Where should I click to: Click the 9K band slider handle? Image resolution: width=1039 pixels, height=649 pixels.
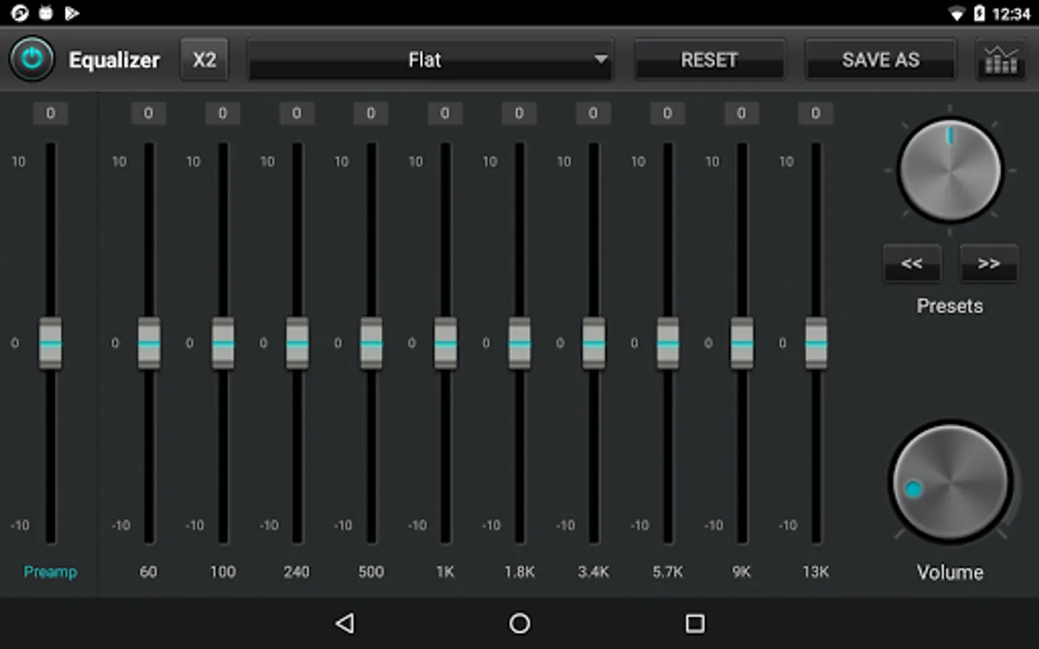coord(742,343)
